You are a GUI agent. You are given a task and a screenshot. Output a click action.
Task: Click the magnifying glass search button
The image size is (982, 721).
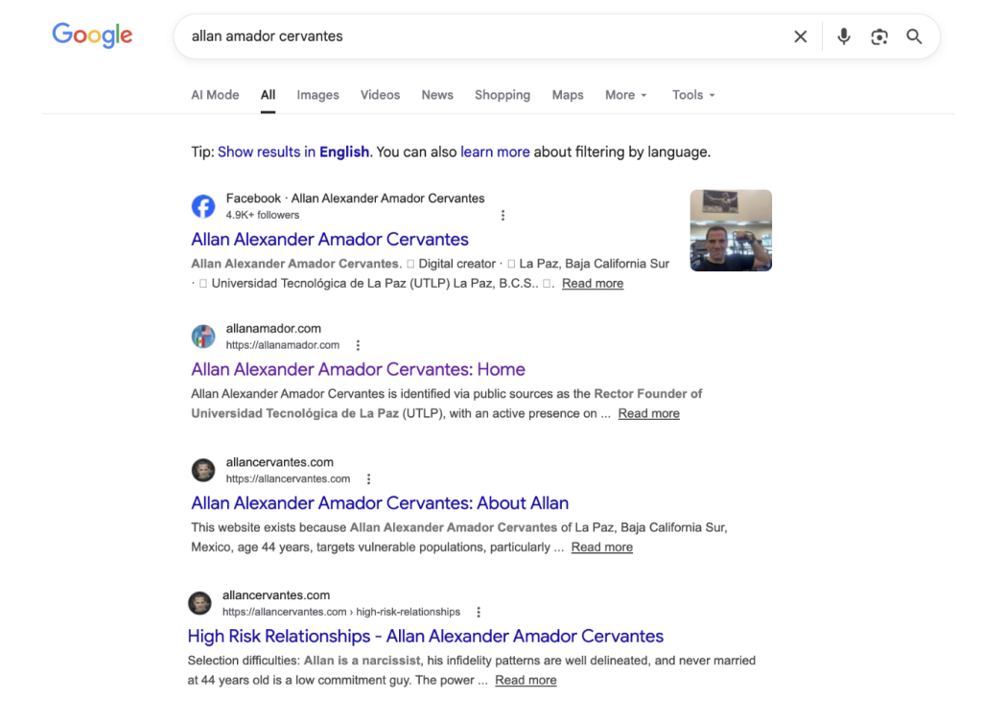coord(914,36)
